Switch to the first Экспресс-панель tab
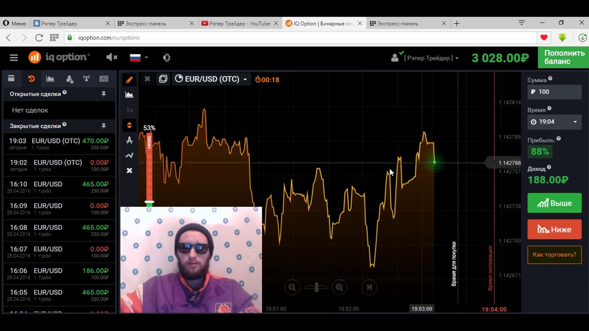The width and height of the screenshot is (589, 331). click(156, 23)
